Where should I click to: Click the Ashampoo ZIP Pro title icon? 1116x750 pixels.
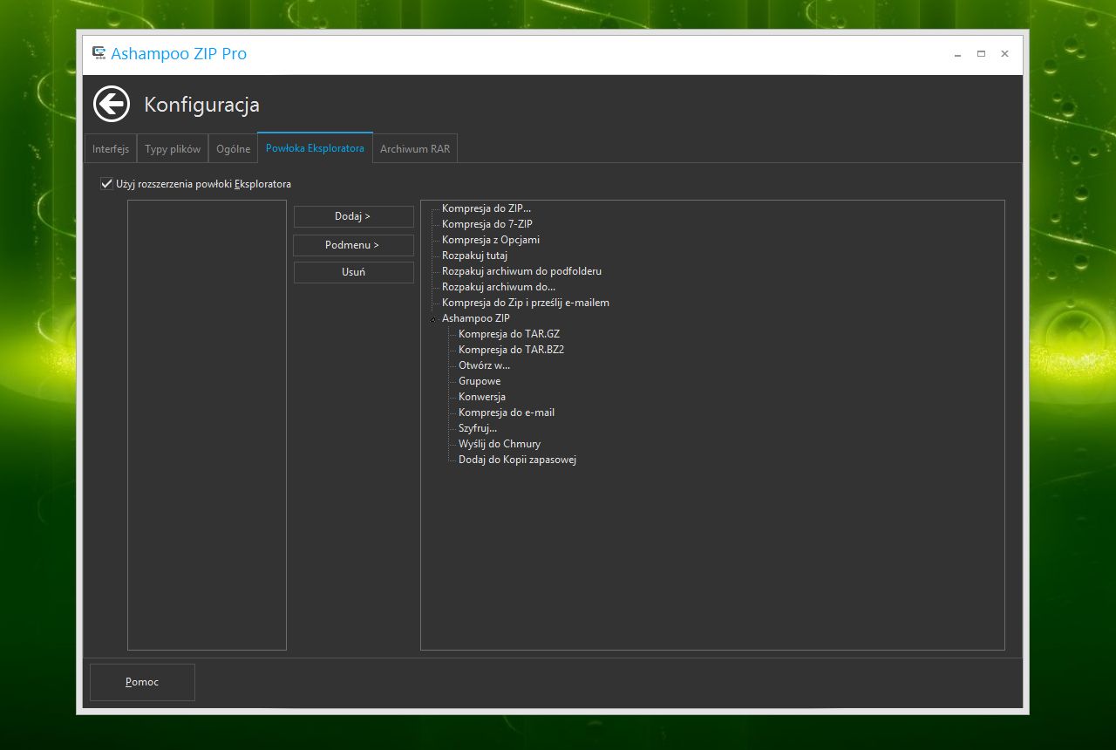(x=99, y=53)
